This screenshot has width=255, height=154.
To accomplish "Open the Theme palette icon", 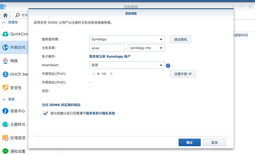I will pos(5,124).
